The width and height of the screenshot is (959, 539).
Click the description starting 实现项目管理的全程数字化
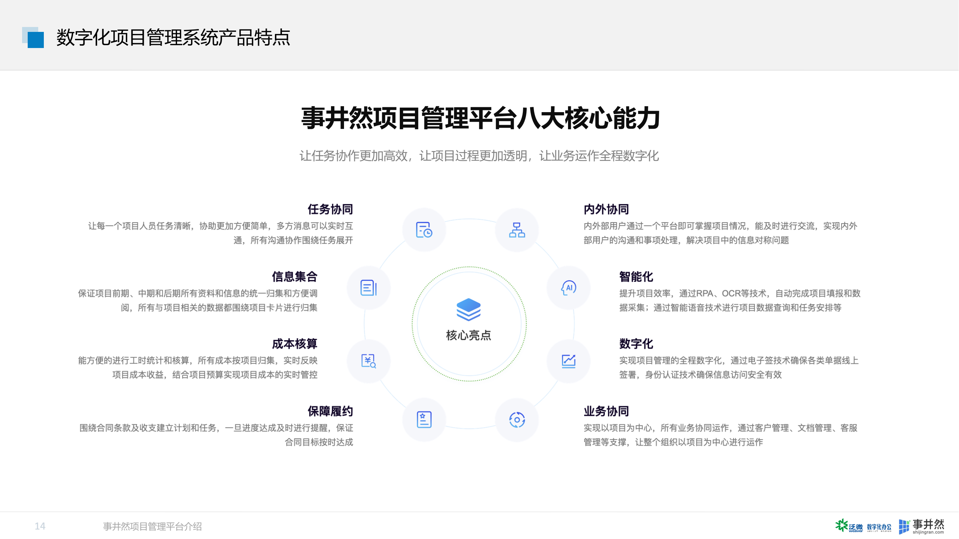tap(738, 368)
